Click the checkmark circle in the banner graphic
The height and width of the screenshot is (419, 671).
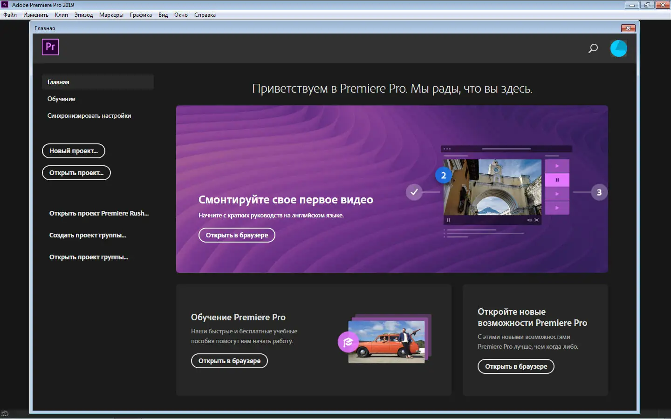click(414, 192)
